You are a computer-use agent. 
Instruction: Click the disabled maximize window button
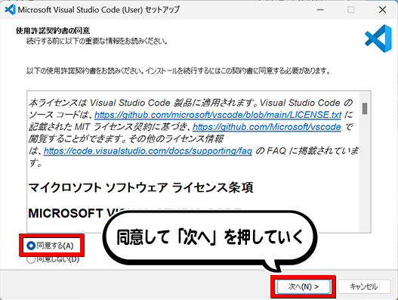(350, 10)
